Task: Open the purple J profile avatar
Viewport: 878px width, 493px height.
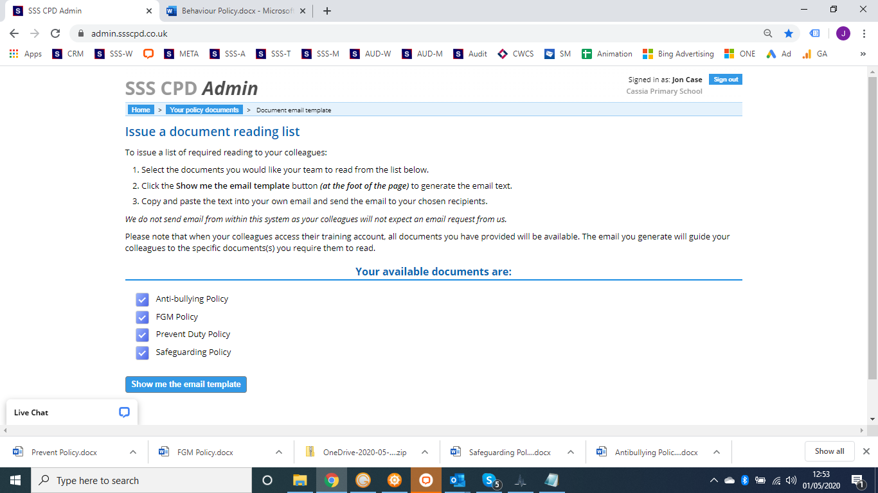Action: point(843,33)
